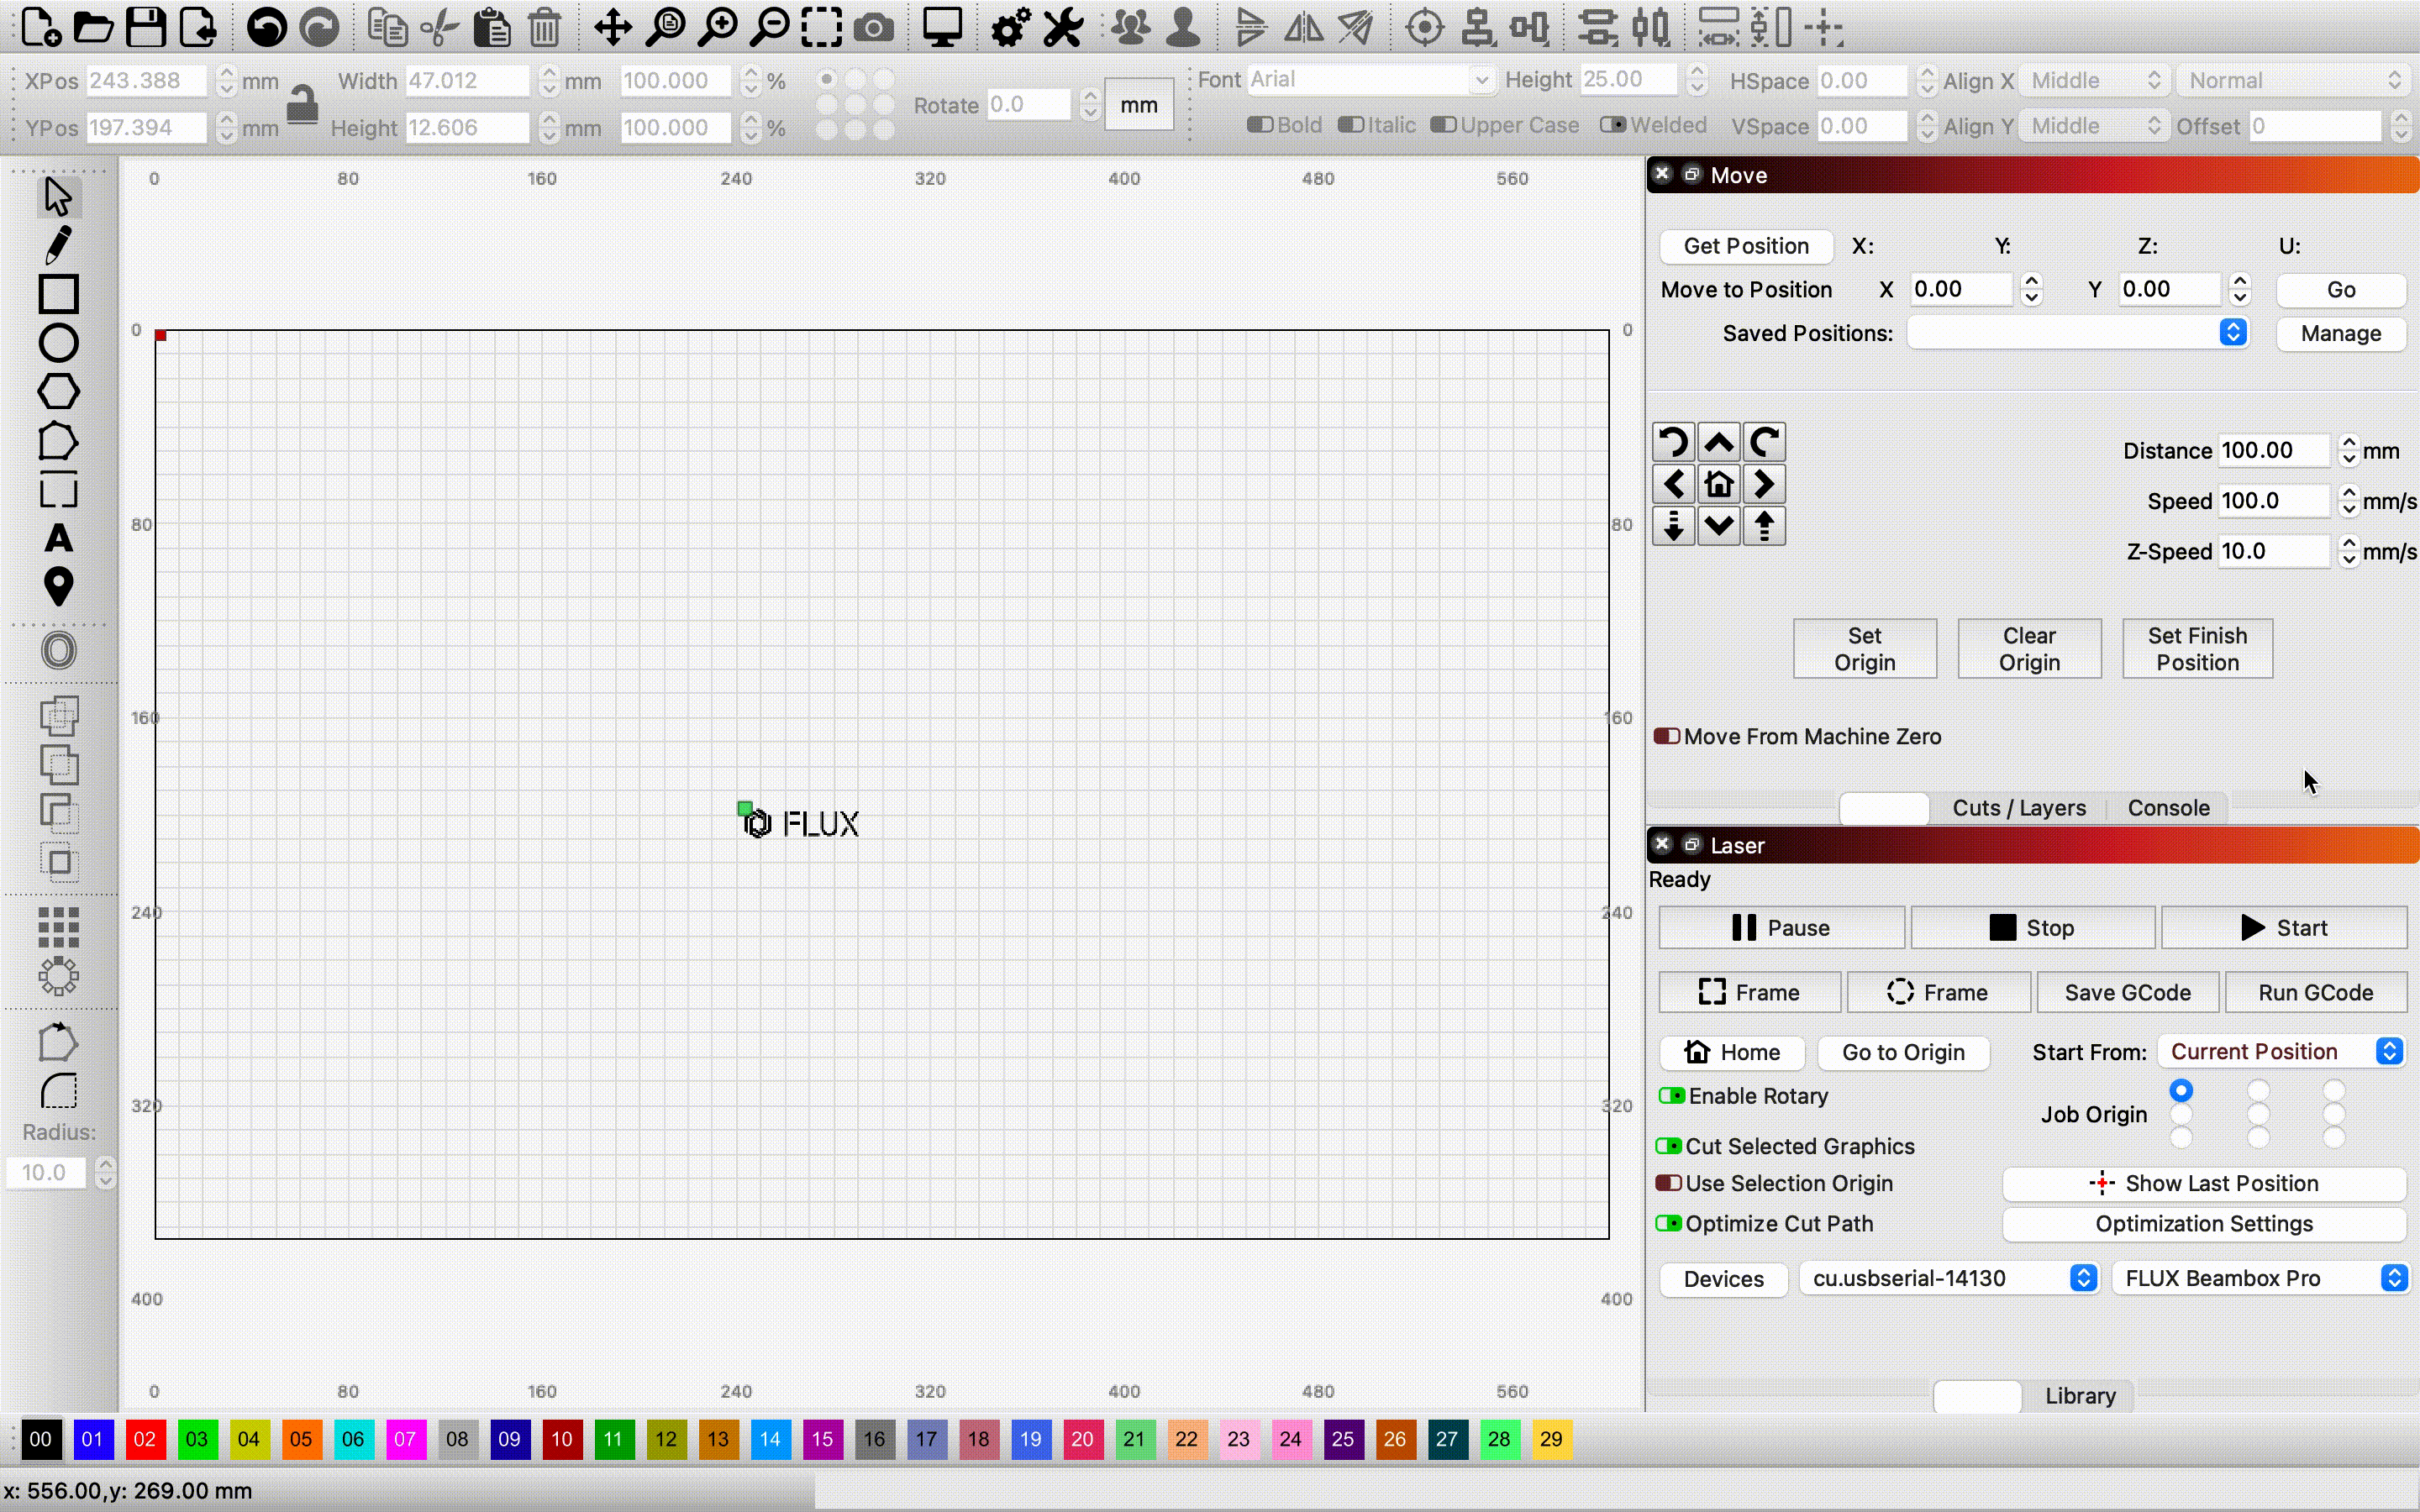Open FLUX Beambox Pro device list
2420x1512 pixels.
click(2260, 1278)
